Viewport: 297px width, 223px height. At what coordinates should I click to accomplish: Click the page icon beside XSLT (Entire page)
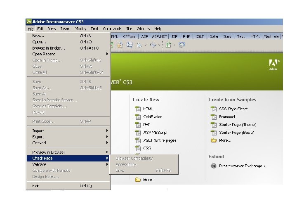coord(138,140)
